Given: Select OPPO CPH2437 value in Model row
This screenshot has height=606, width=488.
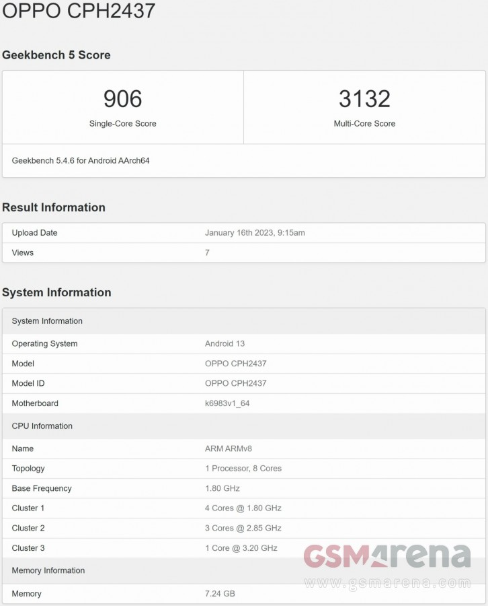Looking at the screenshot, I should pos(236,364).
